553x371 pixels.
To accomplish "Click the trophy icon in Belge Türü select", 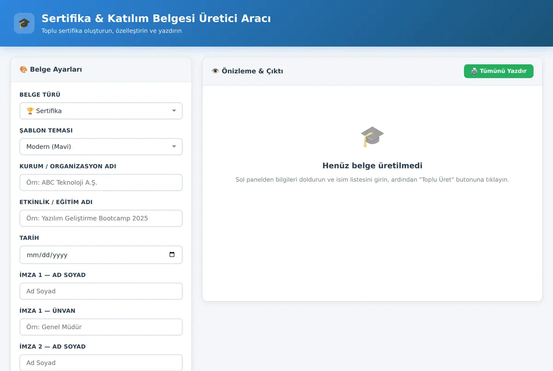I will tap(30, 111).
